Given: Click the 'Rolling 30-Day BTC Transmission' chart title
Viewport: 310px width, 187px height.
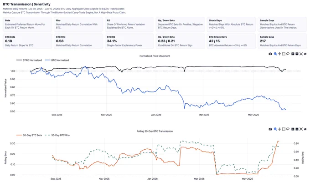Looking at the screenshot, I should (155, 131).
